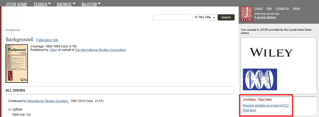The width and height of the screenshot is (319, 117).
Task: Follow the International Studies Quarterly link
Action: click(x=48, y=101)
